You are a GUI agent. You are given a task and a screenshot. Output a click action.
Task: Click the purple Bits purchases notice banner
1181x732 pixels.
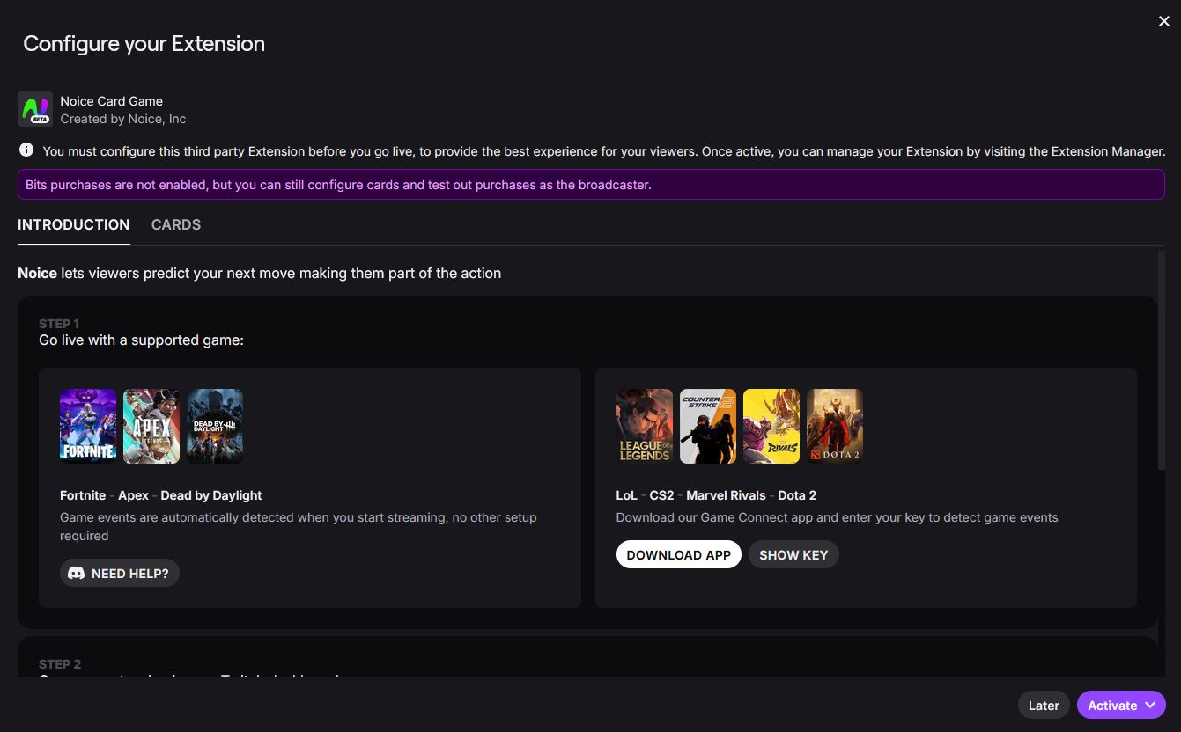(591, 185)
